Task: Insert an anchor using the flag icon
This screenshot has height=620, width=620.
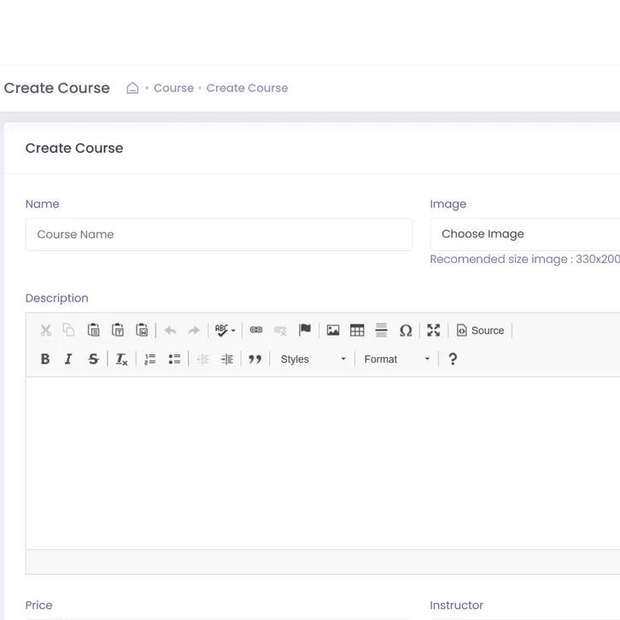Action: 305,330
